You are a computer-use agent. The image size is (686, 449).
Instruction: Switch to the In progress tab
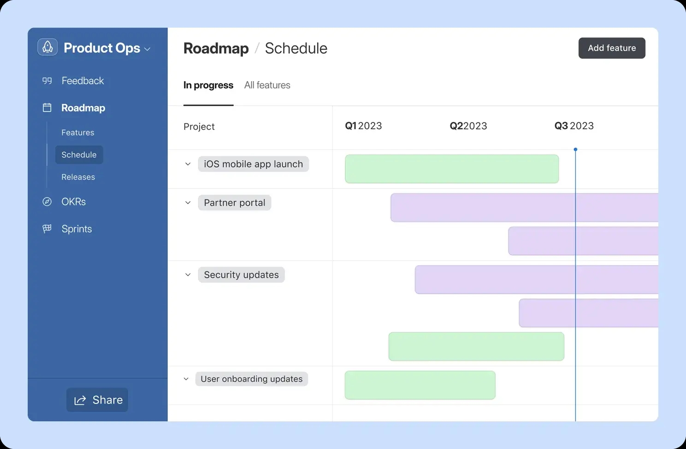[x=208, y=85]
